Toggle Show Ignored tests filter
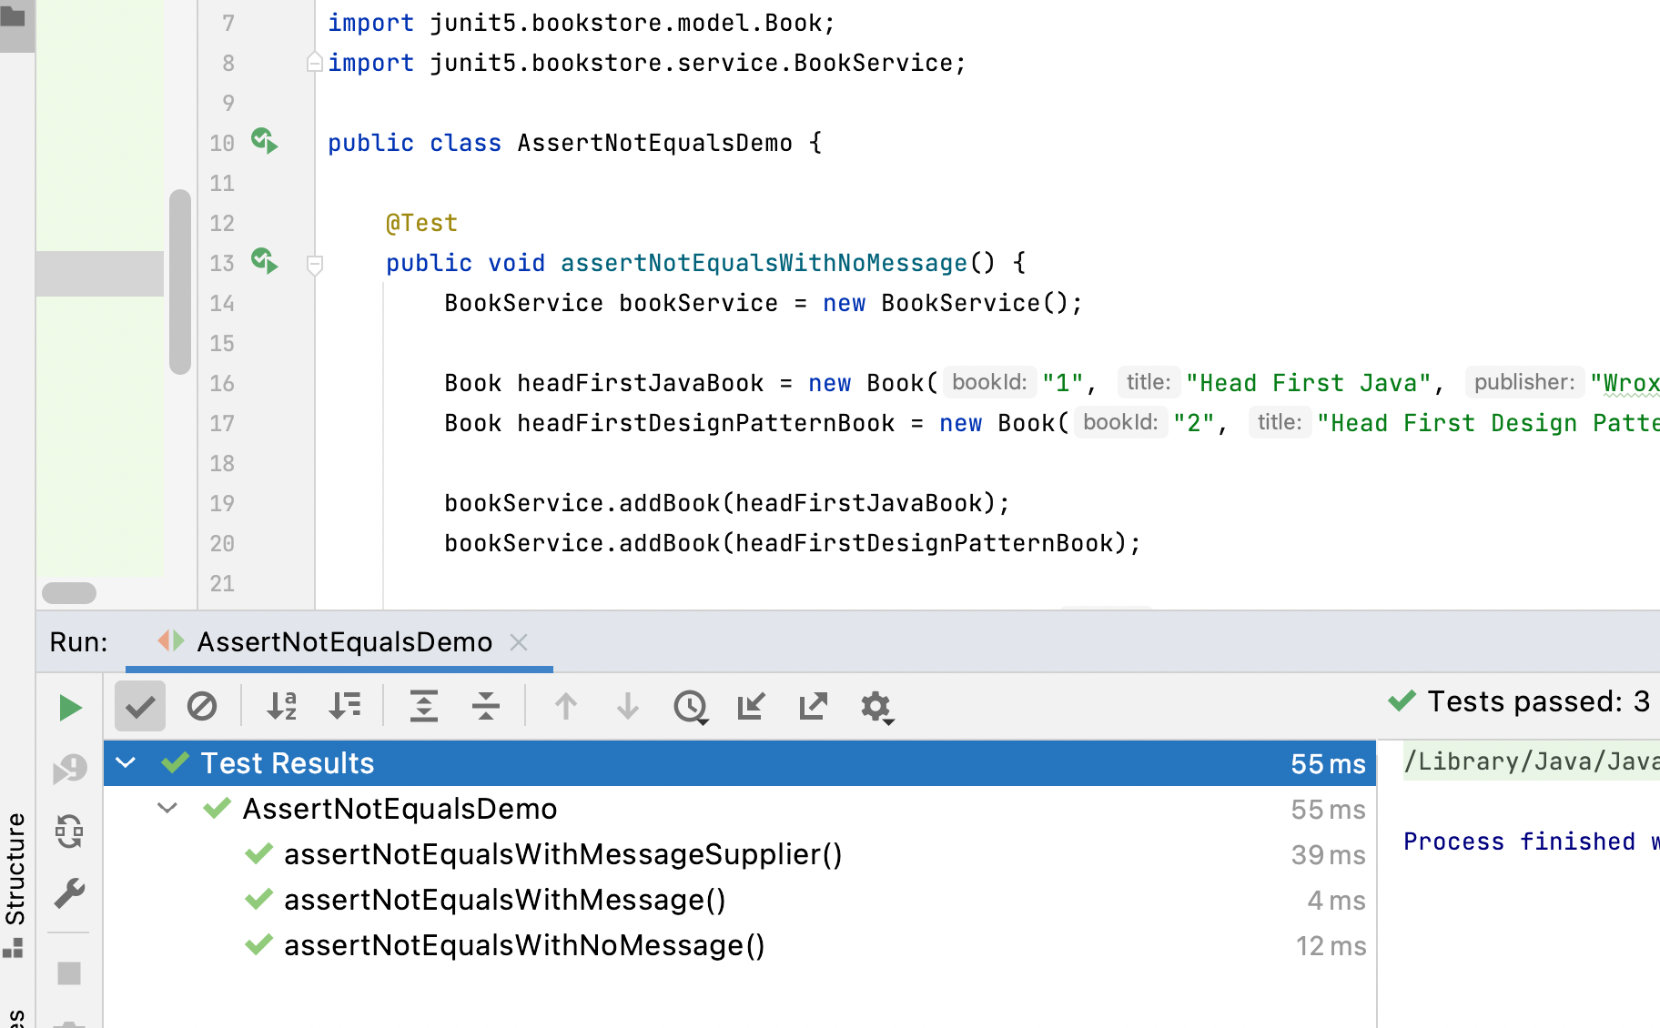This screenshot has width=1660, height=1028. pos(202,706)
